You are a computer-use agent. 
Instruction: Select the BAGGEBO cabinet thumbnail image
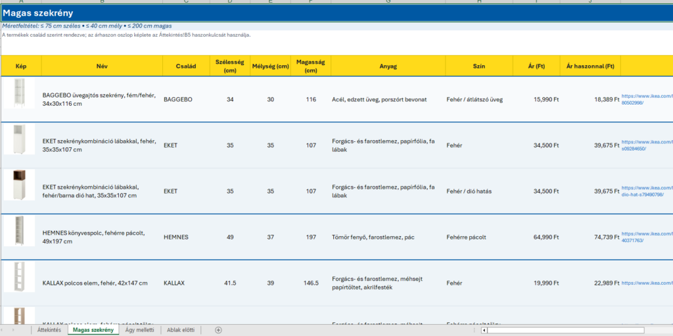pyautogui.click(x=19, y=93)
